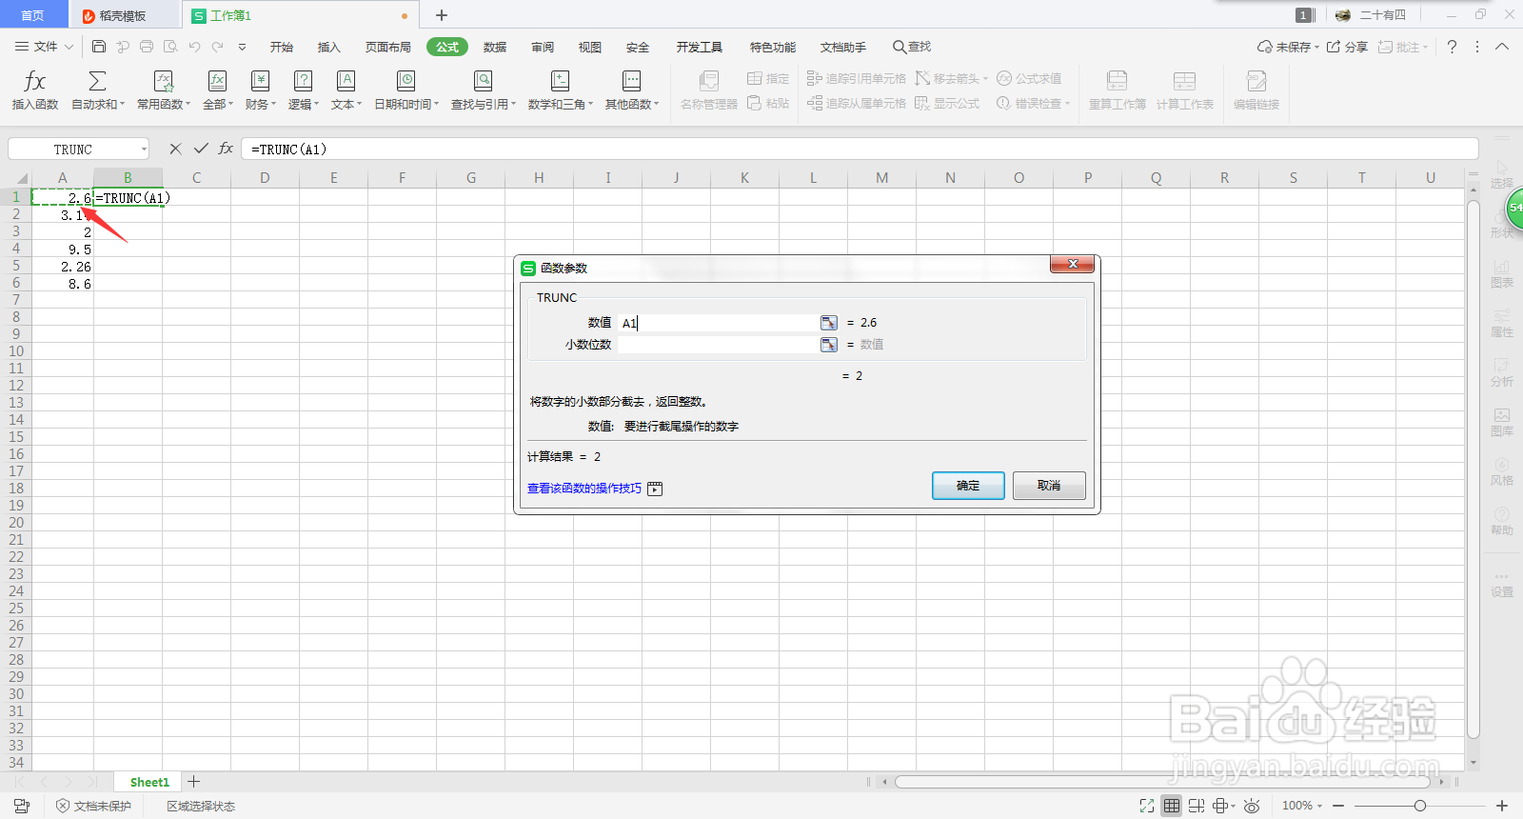This screenshot has height=819, width=1523.
Task: Open other functions (其他函数) icon
Action: pos(631,81)
